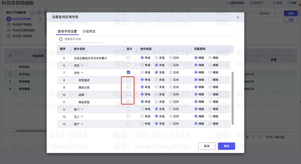Select 单值 radio for 部门 row
Screen dimensions: 301x164
pyautogui.click(x=142, y=109)
